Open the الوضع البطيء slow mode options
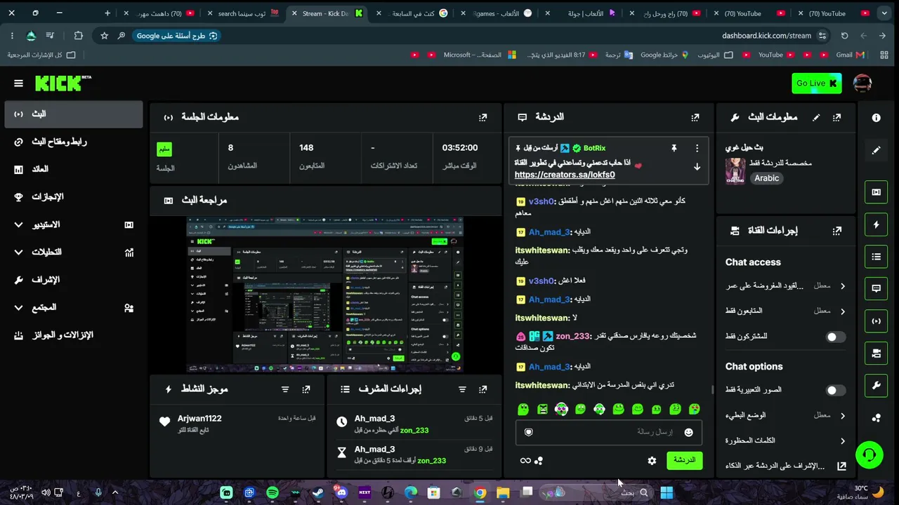This screenshot has height=505, width=899. (785, 415)
